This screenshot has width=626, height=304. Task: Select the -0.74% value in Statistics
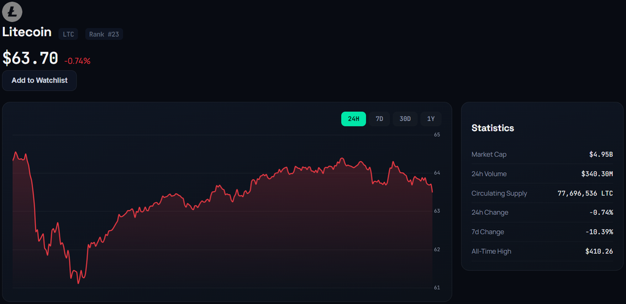(x=601, y=212)
